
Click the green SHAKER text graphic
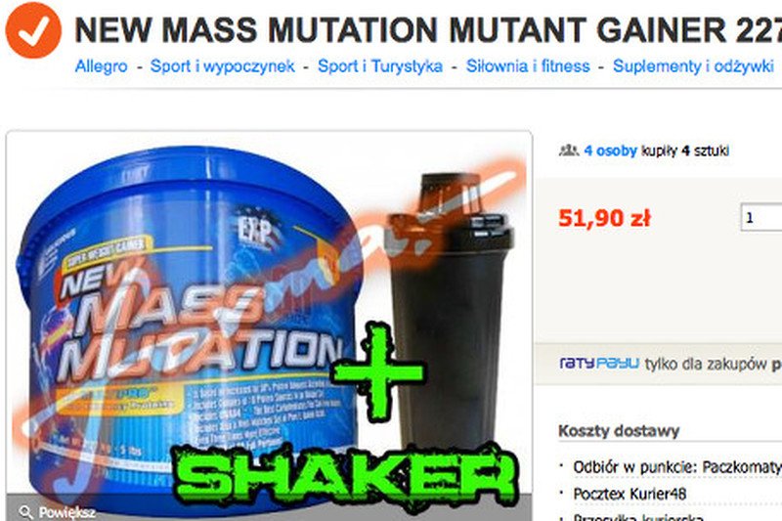(x=345, y=476)
